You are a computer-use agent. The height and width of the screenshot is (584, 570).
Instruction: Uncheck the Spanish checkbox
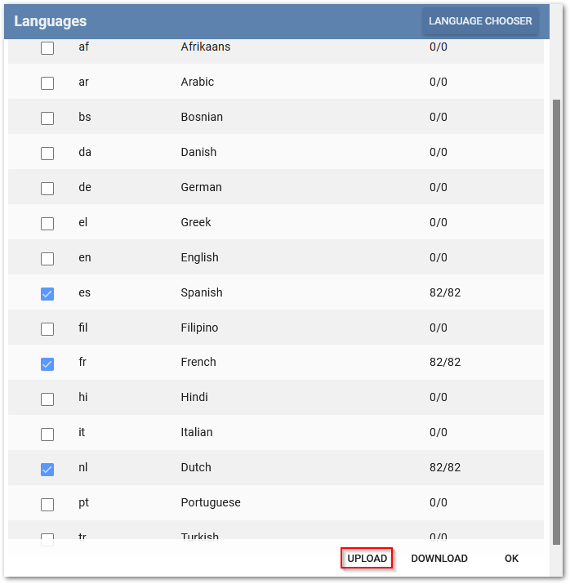tap(47, 294)
